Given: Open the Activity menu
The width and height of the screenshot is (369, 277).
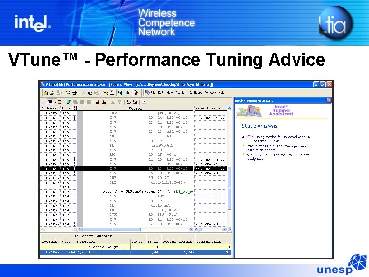Looking at the screenshot, I should (180, 92).
